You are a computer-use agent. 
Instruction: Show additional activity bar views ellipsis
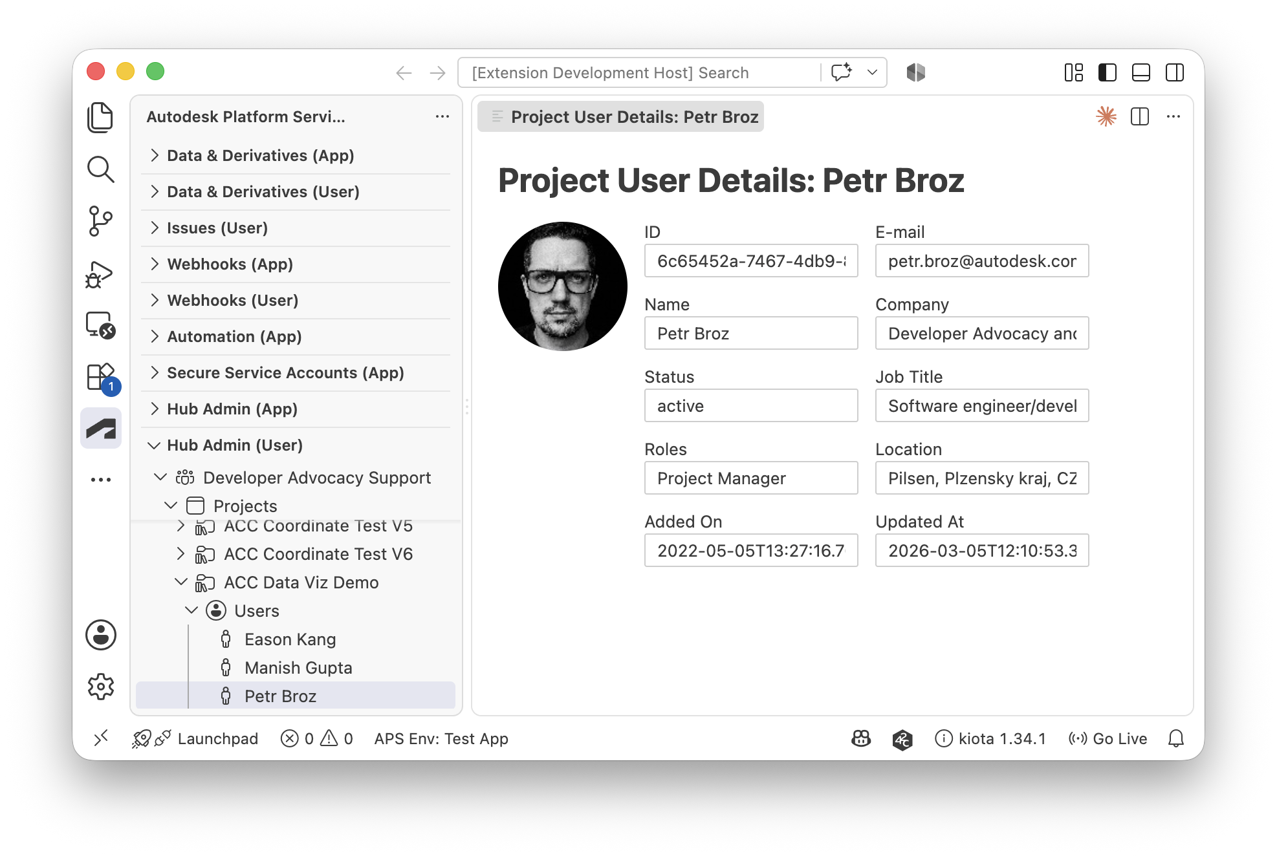pyautogui.click(x=101, y=480)
